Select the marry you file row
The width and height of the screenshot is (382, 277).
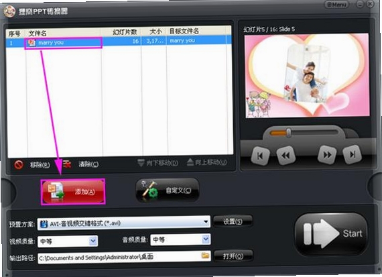coord(119,42)
